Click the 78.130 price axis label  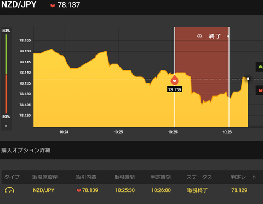tap(25, 94)
